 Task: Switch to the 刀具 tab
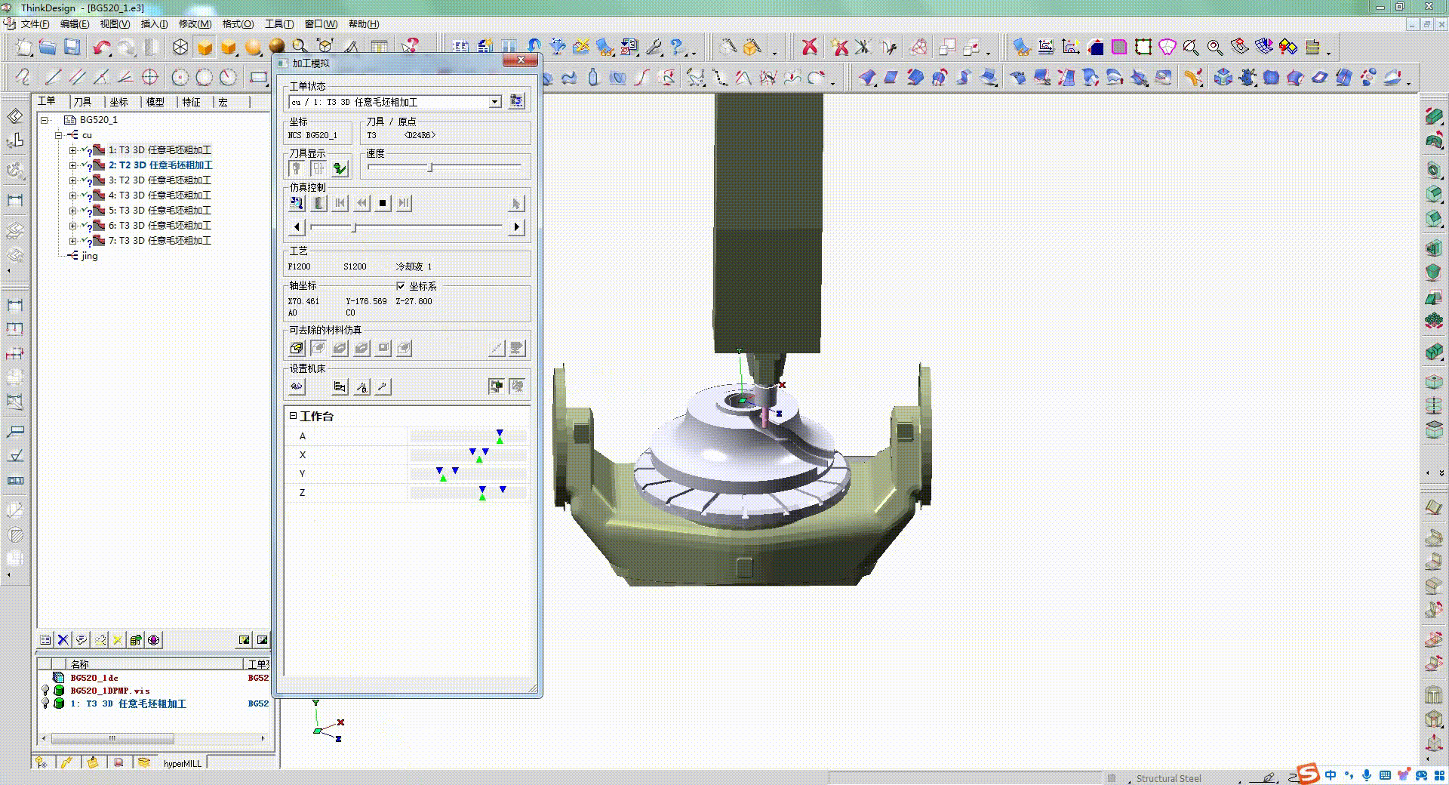point(82,102)
